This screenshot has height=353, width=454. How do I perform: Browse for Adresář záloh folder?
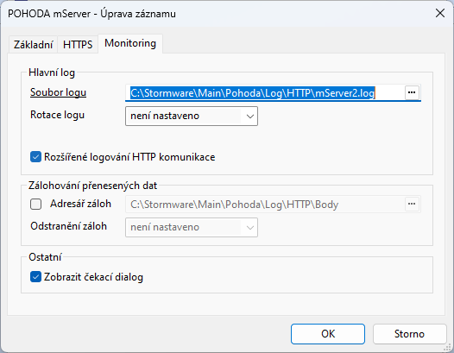click(412, 205)
